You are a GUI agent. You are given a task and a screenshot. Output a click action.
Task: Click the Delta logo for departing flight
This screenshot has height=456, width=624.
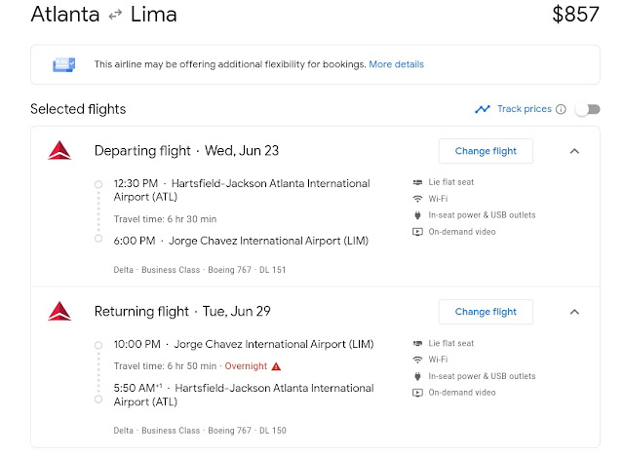(x=59, y=150)
